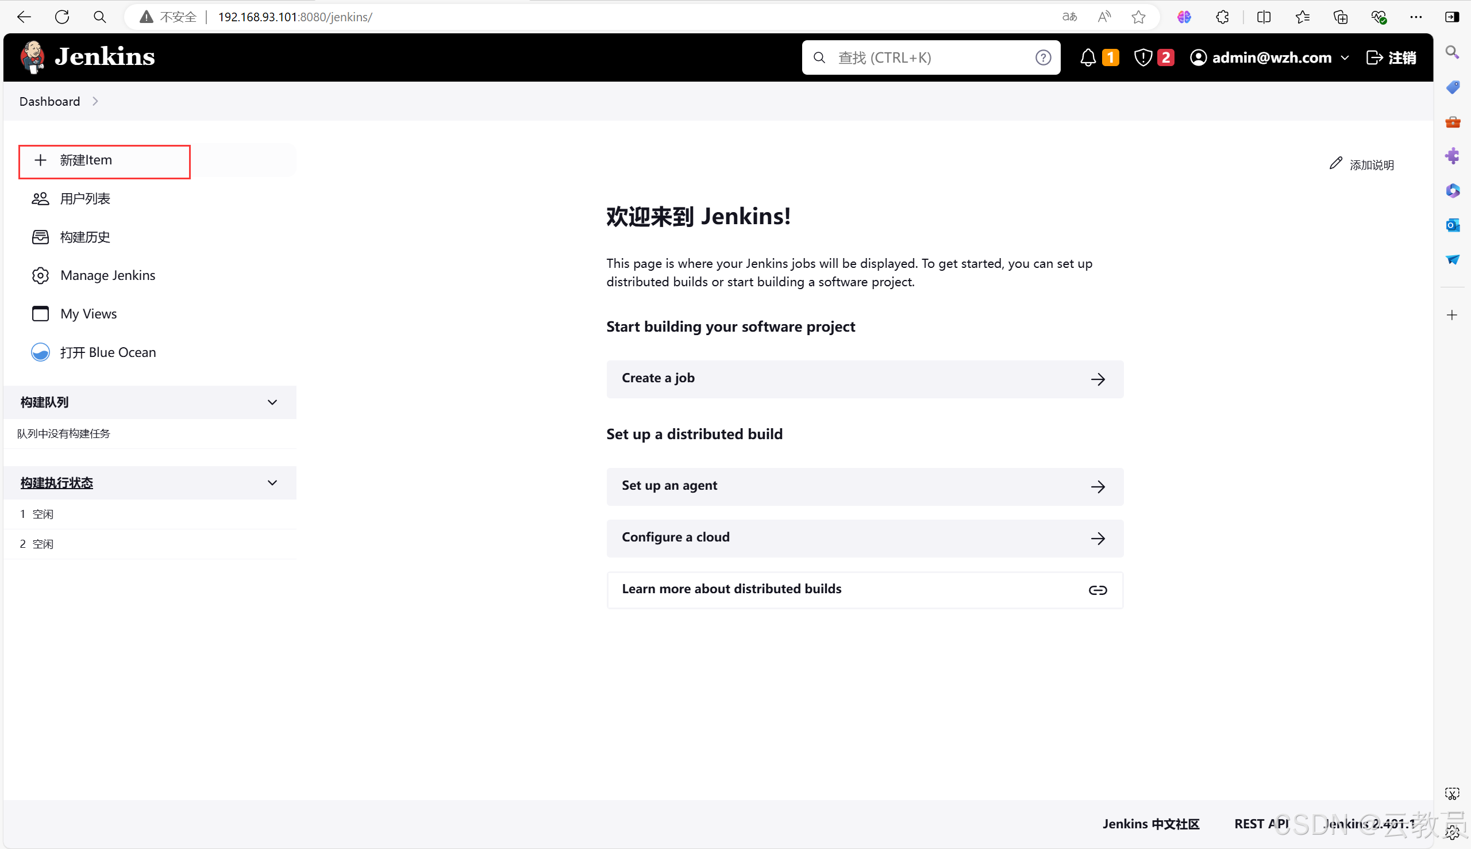The image size is (1471, 849).
Task: Click the read aloud icon
Action: click(1104, 17)
